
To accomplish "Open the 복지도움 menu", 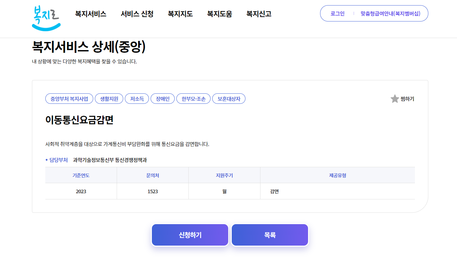I will click(219, 14).
